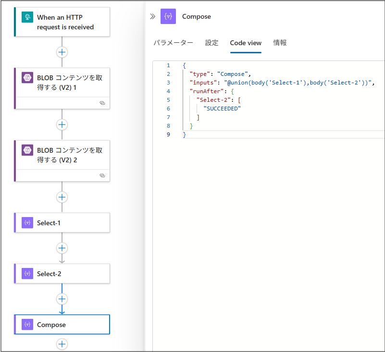Click connection link icon on BLOB action 1

click(102, 103)
